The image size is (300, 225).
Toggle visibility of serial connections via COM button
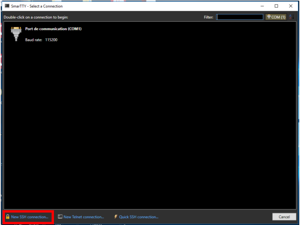click(276, 17)
